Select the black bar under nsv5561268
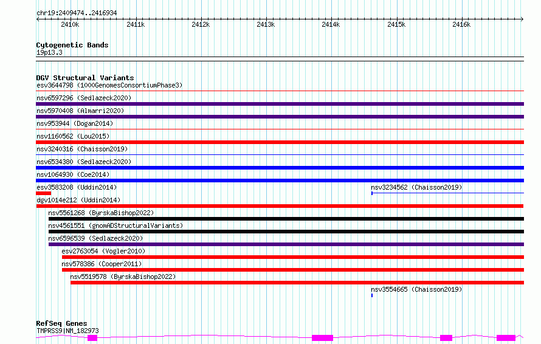The height and width of the screenshot is (344, 541). click(x=286, y=219)
